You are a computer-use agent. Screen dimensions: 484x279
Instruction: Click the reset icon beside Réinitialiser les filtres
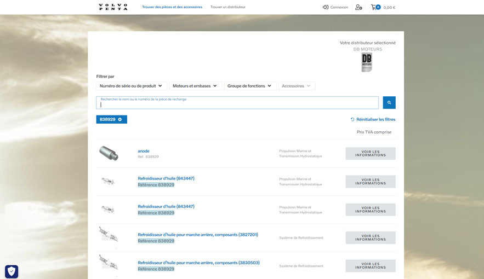352,119
